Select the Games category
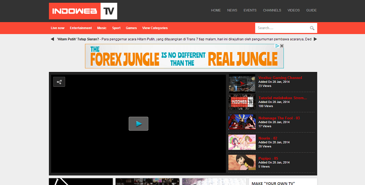365x185 pixels. click(131, 28)
